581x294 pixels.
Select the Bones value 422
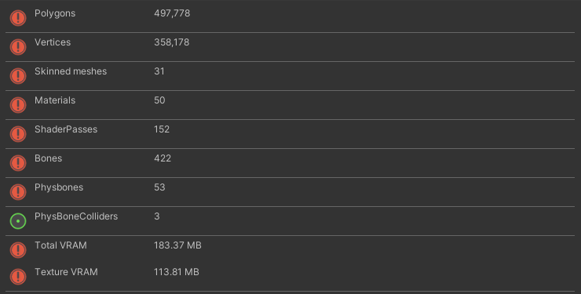(x=163, y=158)
